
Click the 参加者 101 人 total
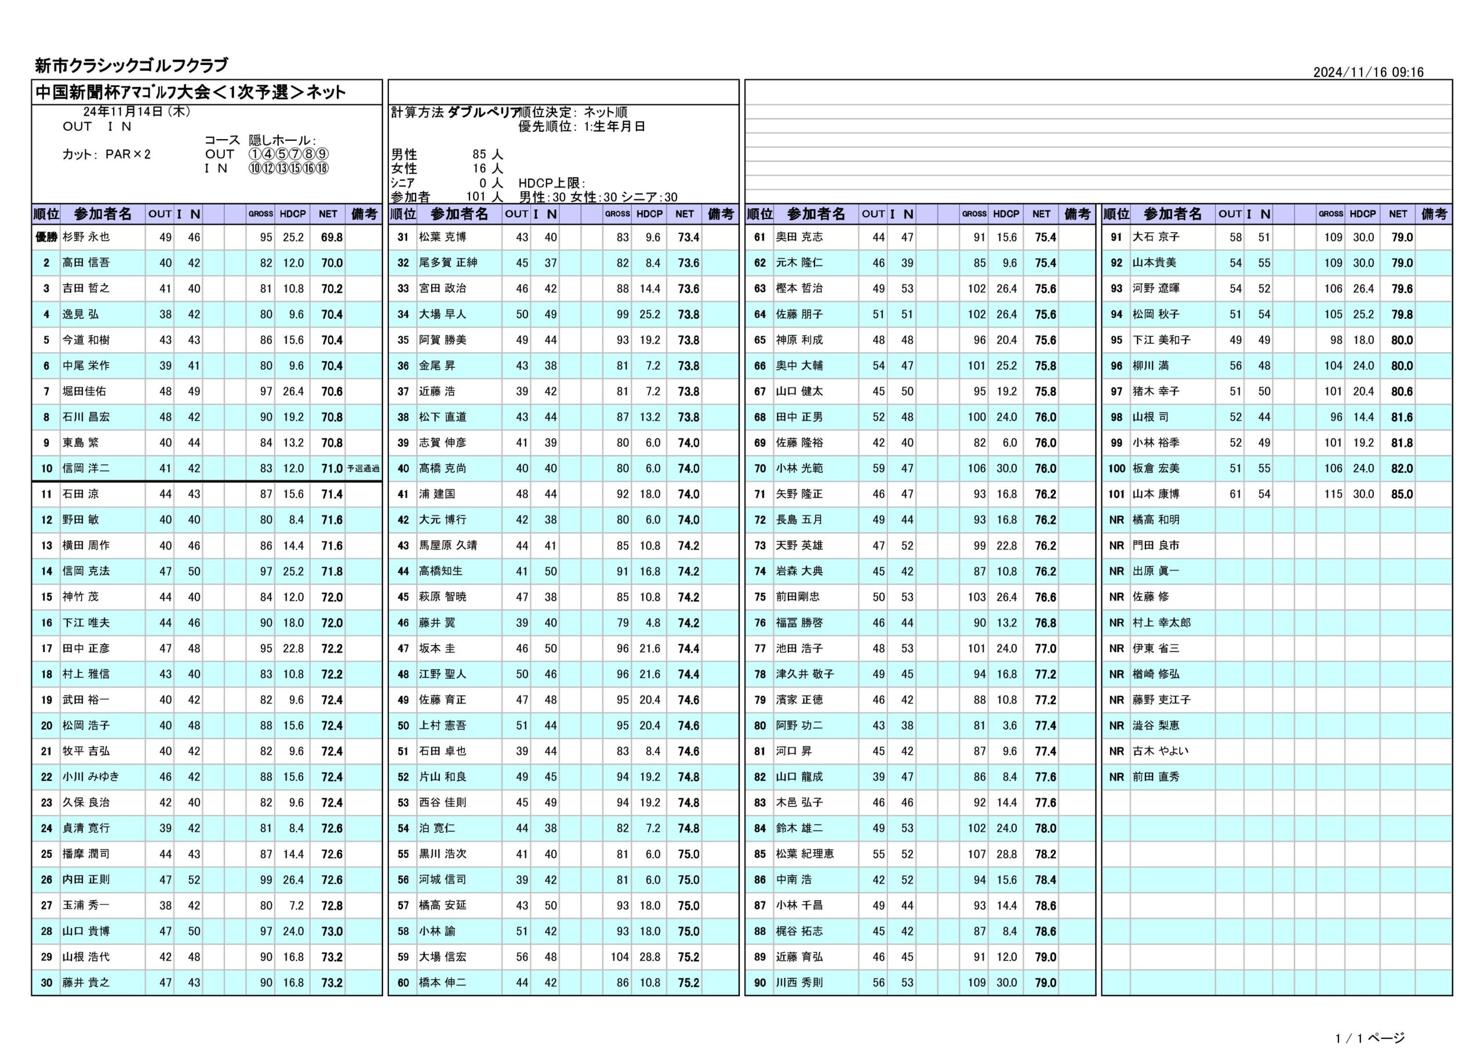click(x=446, y=197)
